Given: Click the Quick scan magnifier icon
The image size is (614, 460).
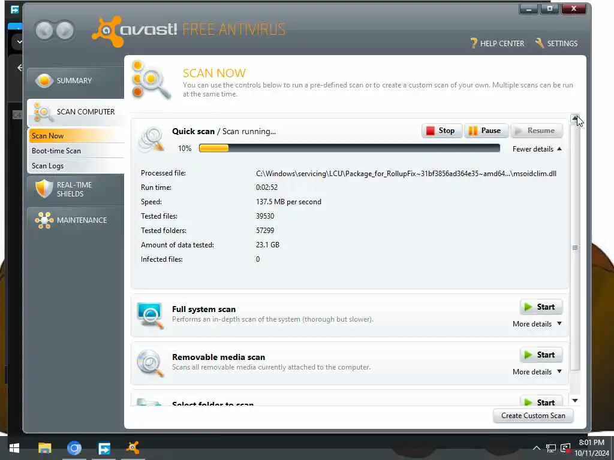Looking at the screenshot, I should coord(151,140).
